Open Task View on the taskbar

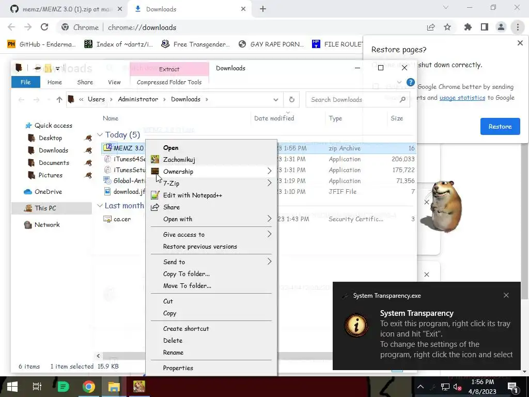37,387
